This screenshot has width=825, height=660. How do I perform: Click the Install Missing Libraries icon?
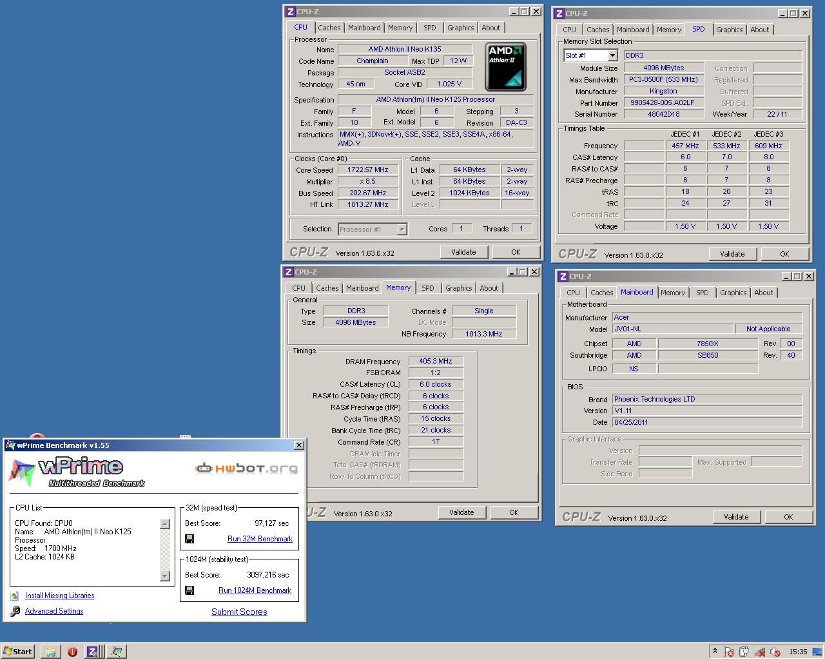(x=15, y=596)
